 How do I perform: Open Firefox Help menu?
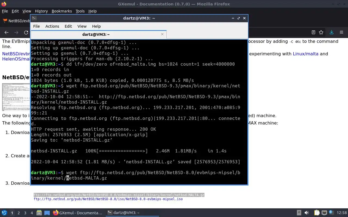click(x=92, y=11)
